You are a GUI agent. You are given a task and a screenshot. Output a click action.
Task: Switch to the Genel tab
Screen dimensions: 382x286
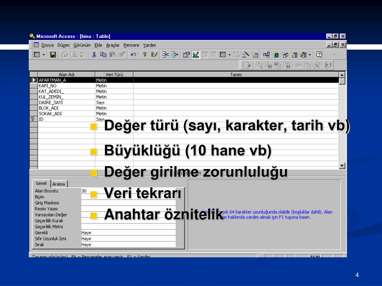coord(41,183)
